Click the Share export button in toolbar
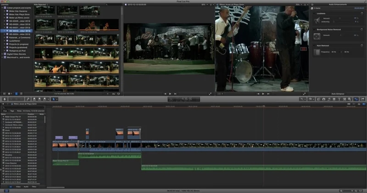Viewport: 367px width, 193px height. tap(362, 99)
